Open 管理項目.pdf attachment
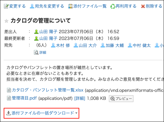 24,98
